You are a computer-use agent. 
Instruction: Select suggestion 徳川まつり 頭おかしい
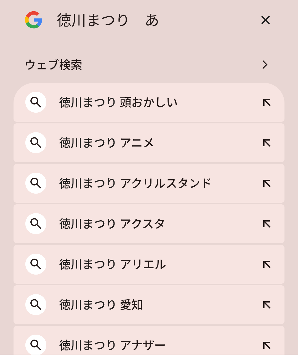118,102
